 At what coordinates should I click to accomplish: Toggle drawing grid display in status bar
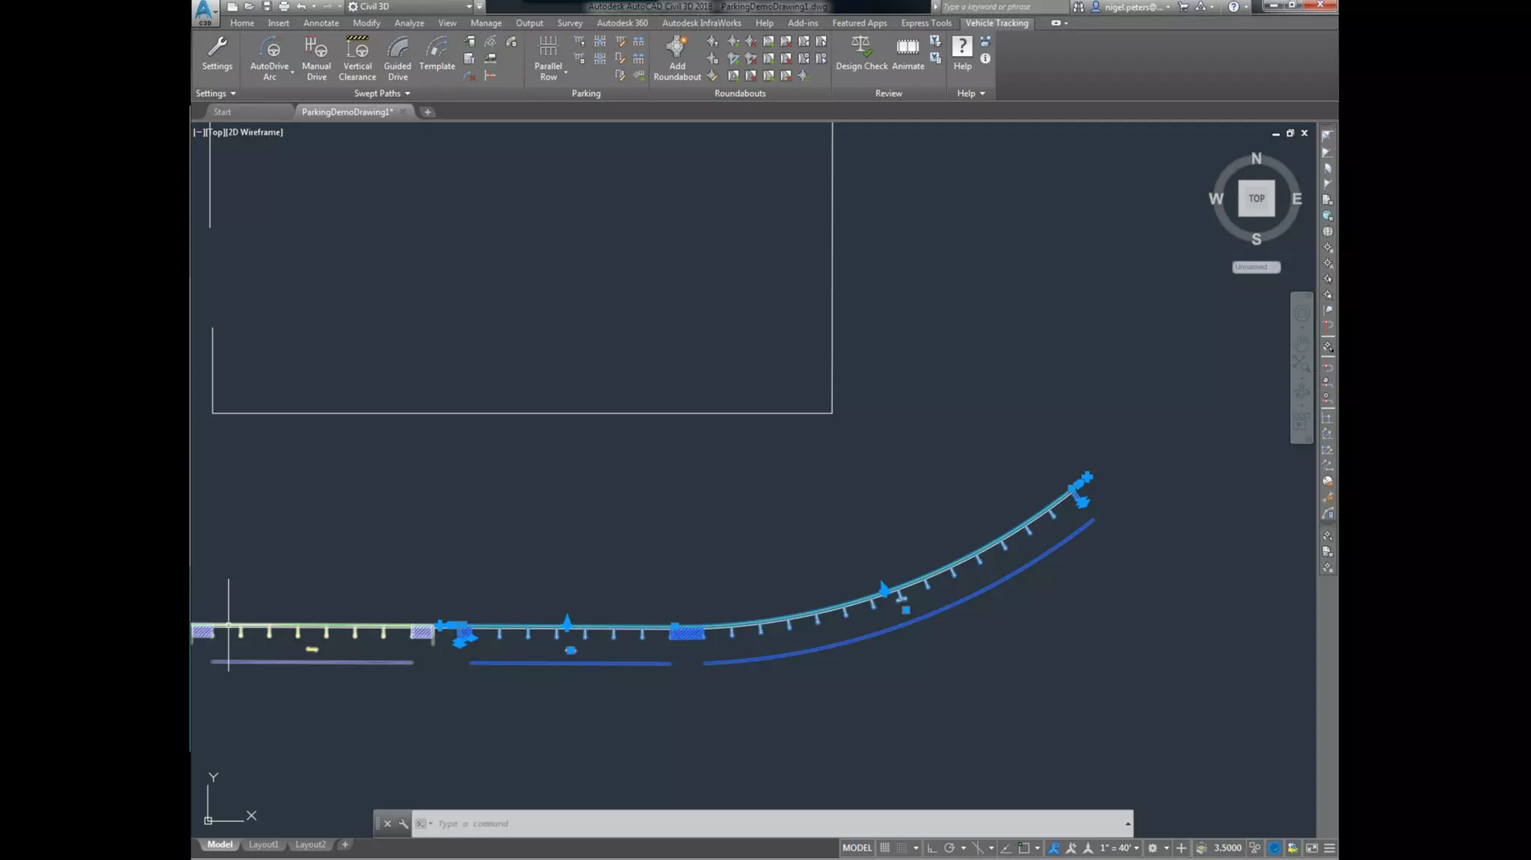click(x=884, y=848)
